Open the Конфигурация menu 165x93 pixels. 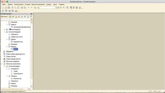point(19,4)
